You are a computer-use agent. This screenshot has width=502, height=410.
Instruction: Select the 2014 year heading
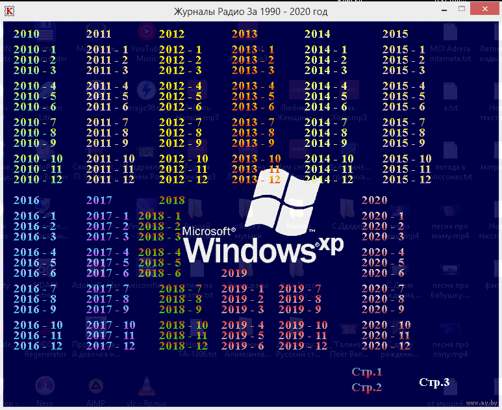coord(318,34)
